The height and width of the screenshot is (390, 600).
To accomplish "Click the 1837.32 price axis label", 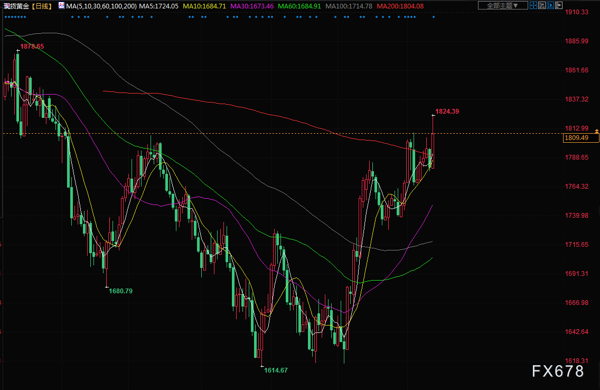I will point(577,99).
